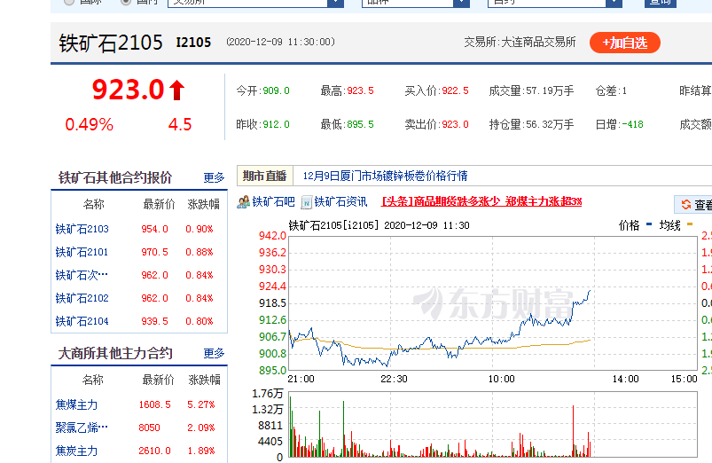Select the 期市直播 tab
This screenshot has height=463, width=712.
(x=265, y=176)
